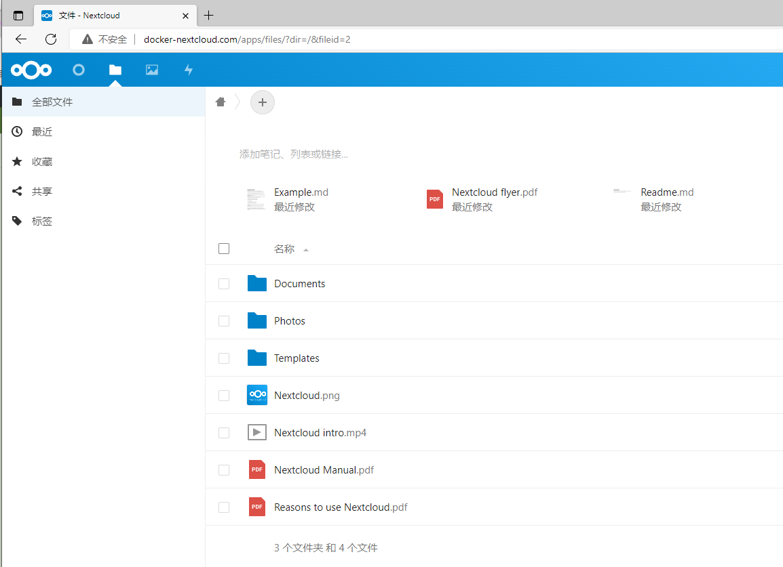Click the 不安全 security warning icon

click(88, 39)
